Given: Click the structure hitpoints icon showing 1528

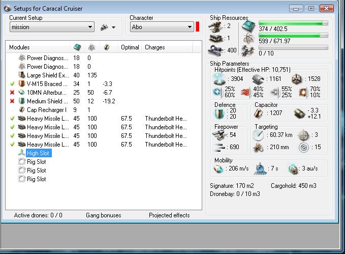Looking at the screenshot, I should [x=297, y=79].
